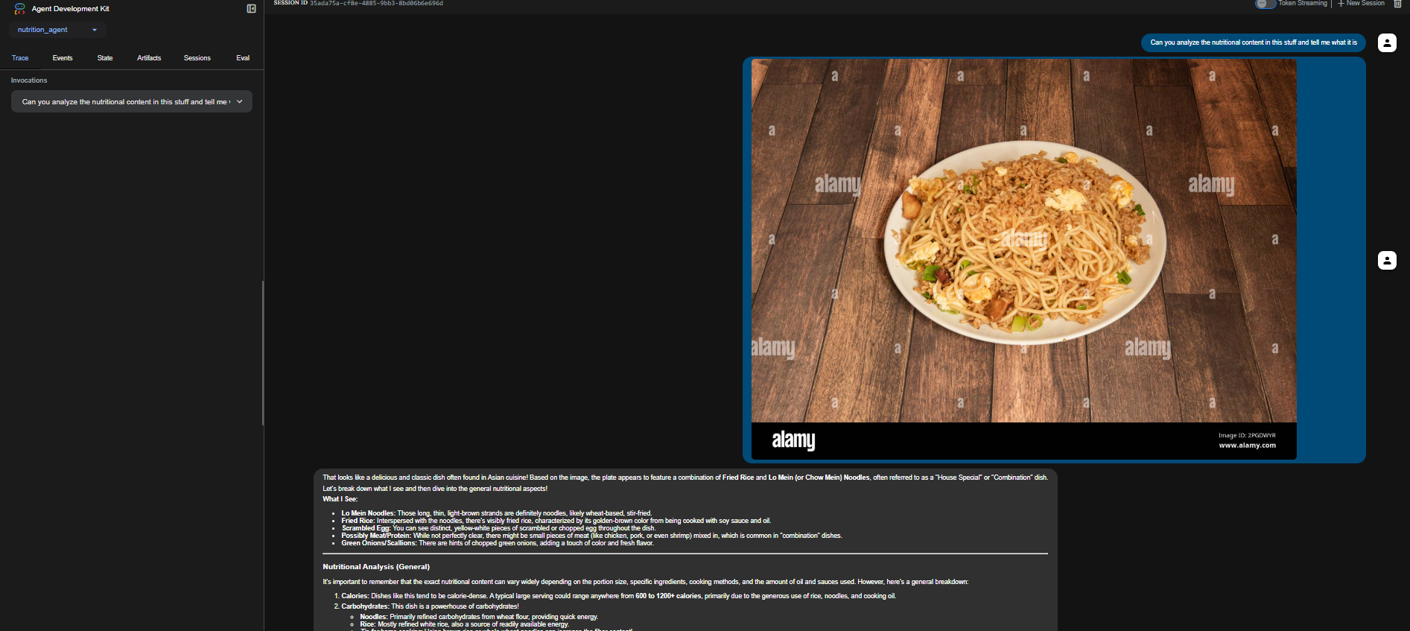This screenshot has height=631, width=1410.
Task: Click the user avatar beside the uploaded image
Action: click(x=1387, y=260)
